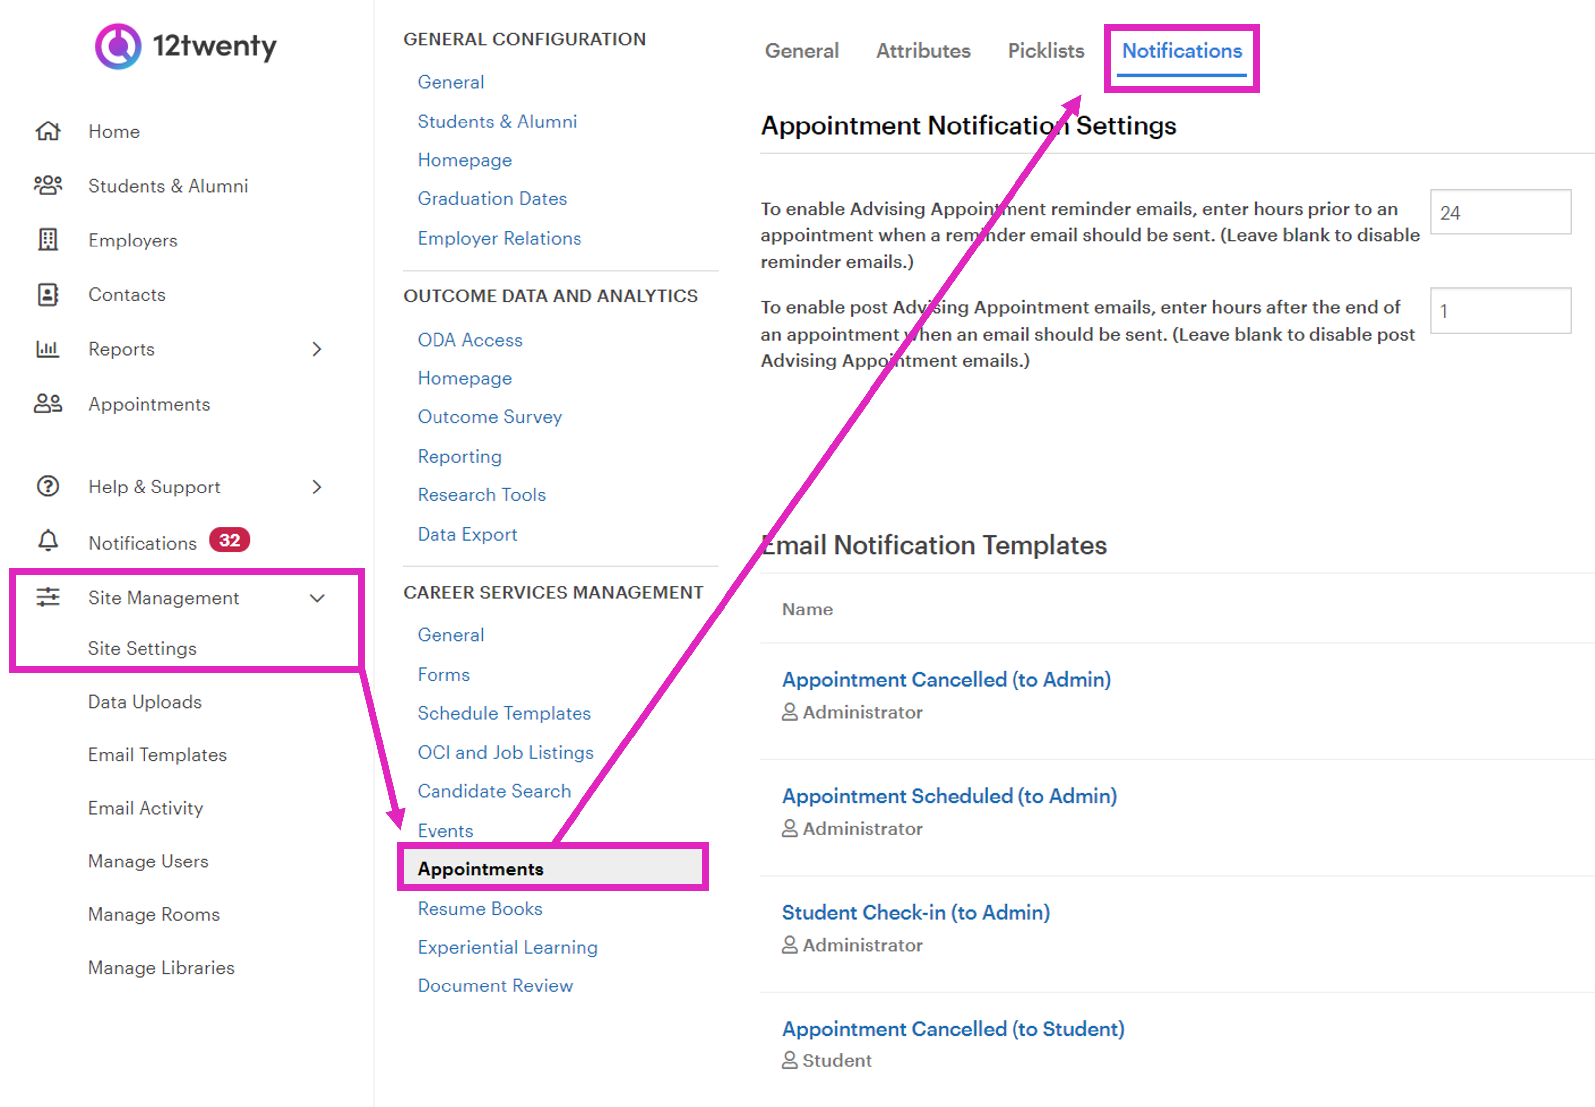Screen dimensions: 1595x1107
Task: Click the post-appointment hours field showing 1
Action: (x=1501, y=311)
